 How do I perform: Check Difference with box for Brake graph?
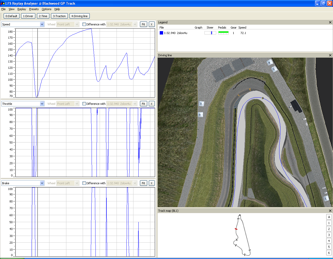(84, 183)
